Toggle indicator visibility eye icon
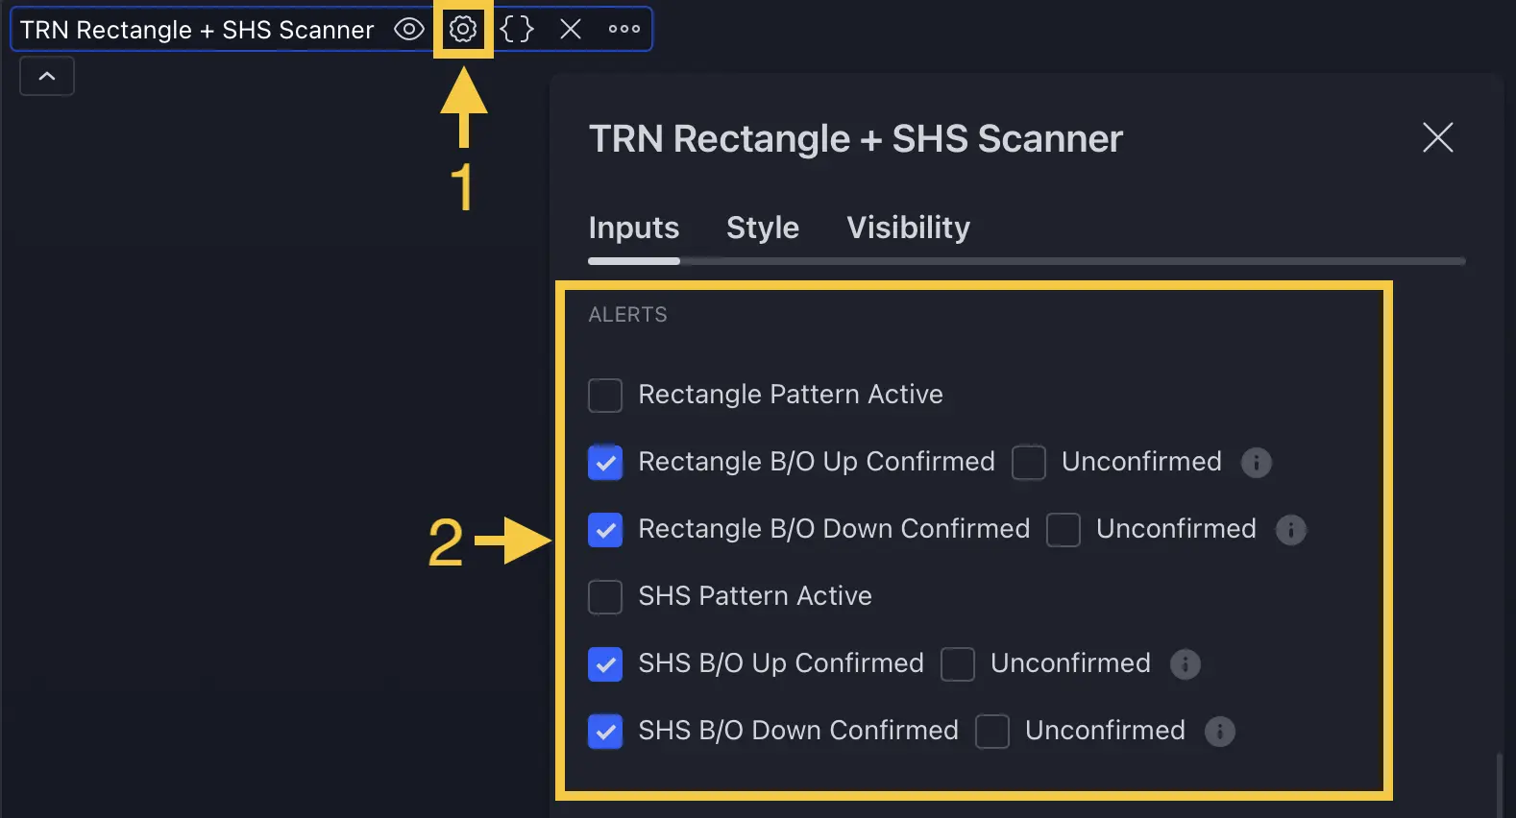The height and width of the screenshot is (818, 1516). (x=409, y=29)
